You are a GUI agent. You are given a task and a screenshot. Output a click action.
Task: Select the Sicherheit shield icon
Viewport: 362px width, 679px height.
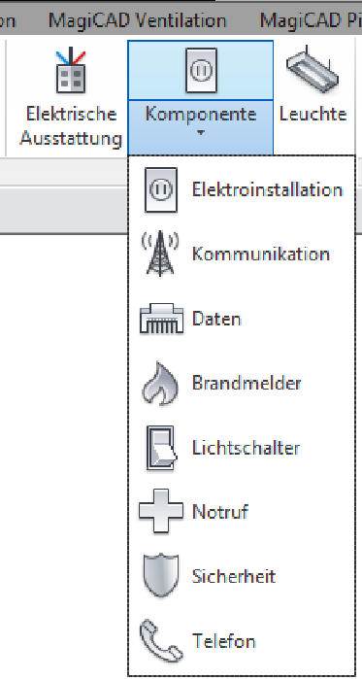[x=161, y=575]
